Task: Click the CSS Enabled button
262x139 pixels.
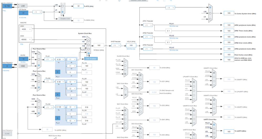Action: pos(91,59)
